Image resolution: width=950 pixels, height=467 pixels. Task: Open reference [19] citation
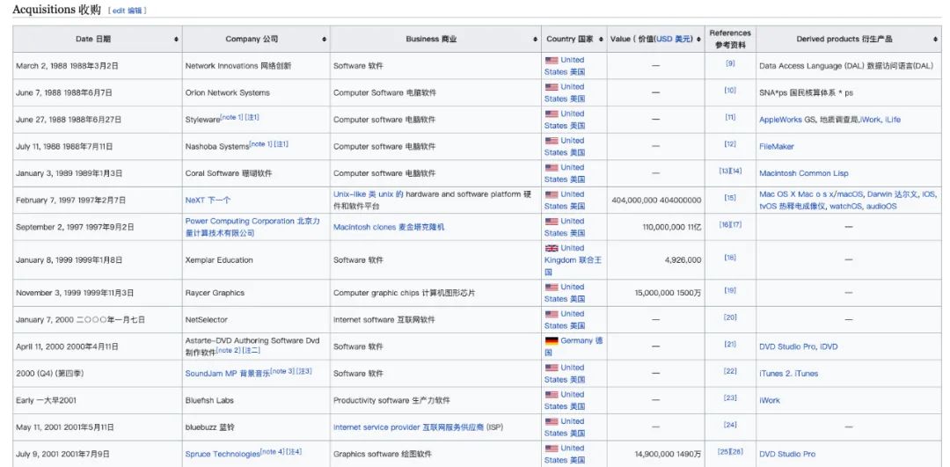pyautogui.click(x=730, y=290)
